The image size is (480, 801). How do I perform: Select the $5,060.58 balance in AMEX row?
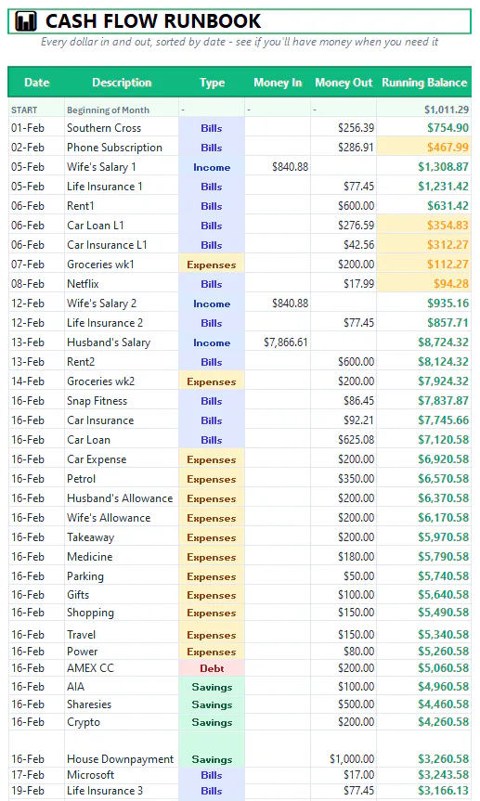pos(423,668)
